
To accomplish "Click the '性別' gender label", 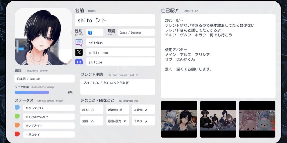I will coord(79,31).
